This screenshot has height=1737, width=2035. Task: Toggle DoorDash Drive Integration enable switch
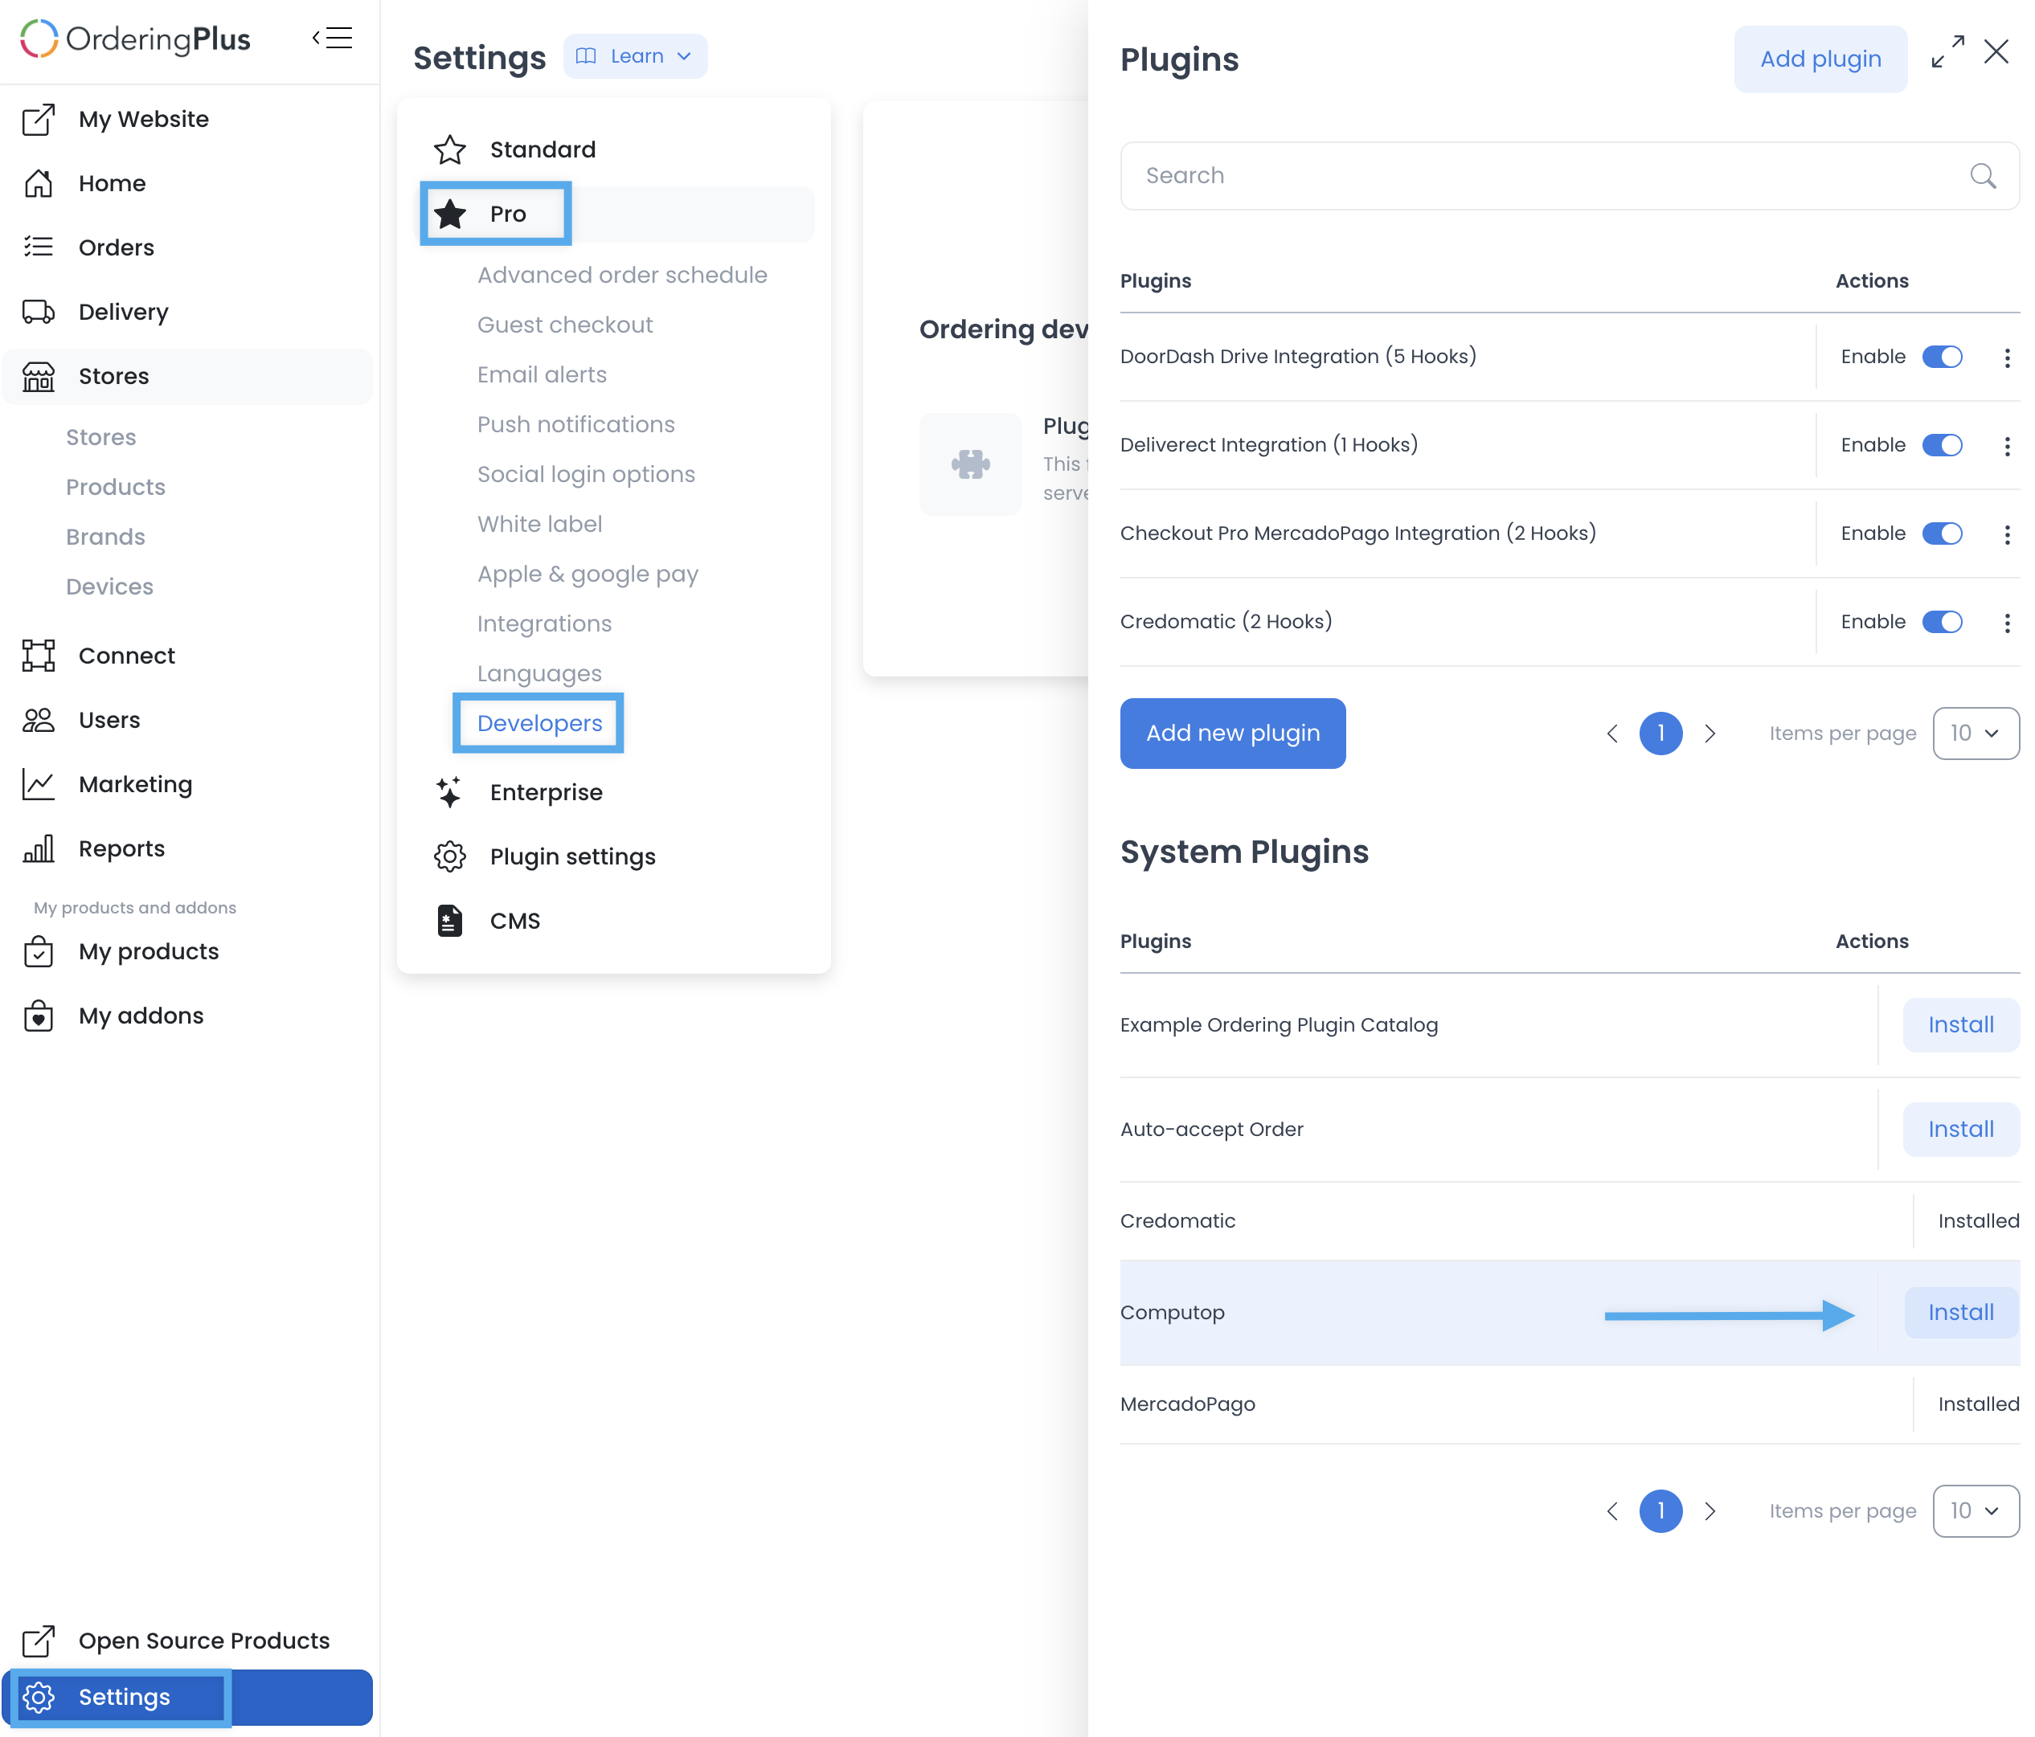tap(1942, 357)
